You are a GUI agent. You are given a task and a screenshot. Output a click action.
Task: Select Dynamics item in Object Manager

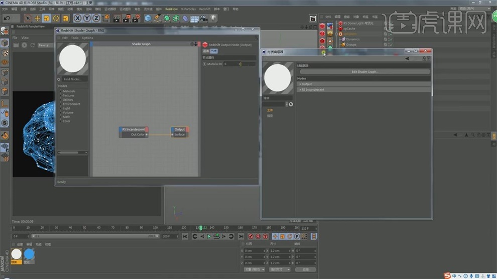point(353,39)
